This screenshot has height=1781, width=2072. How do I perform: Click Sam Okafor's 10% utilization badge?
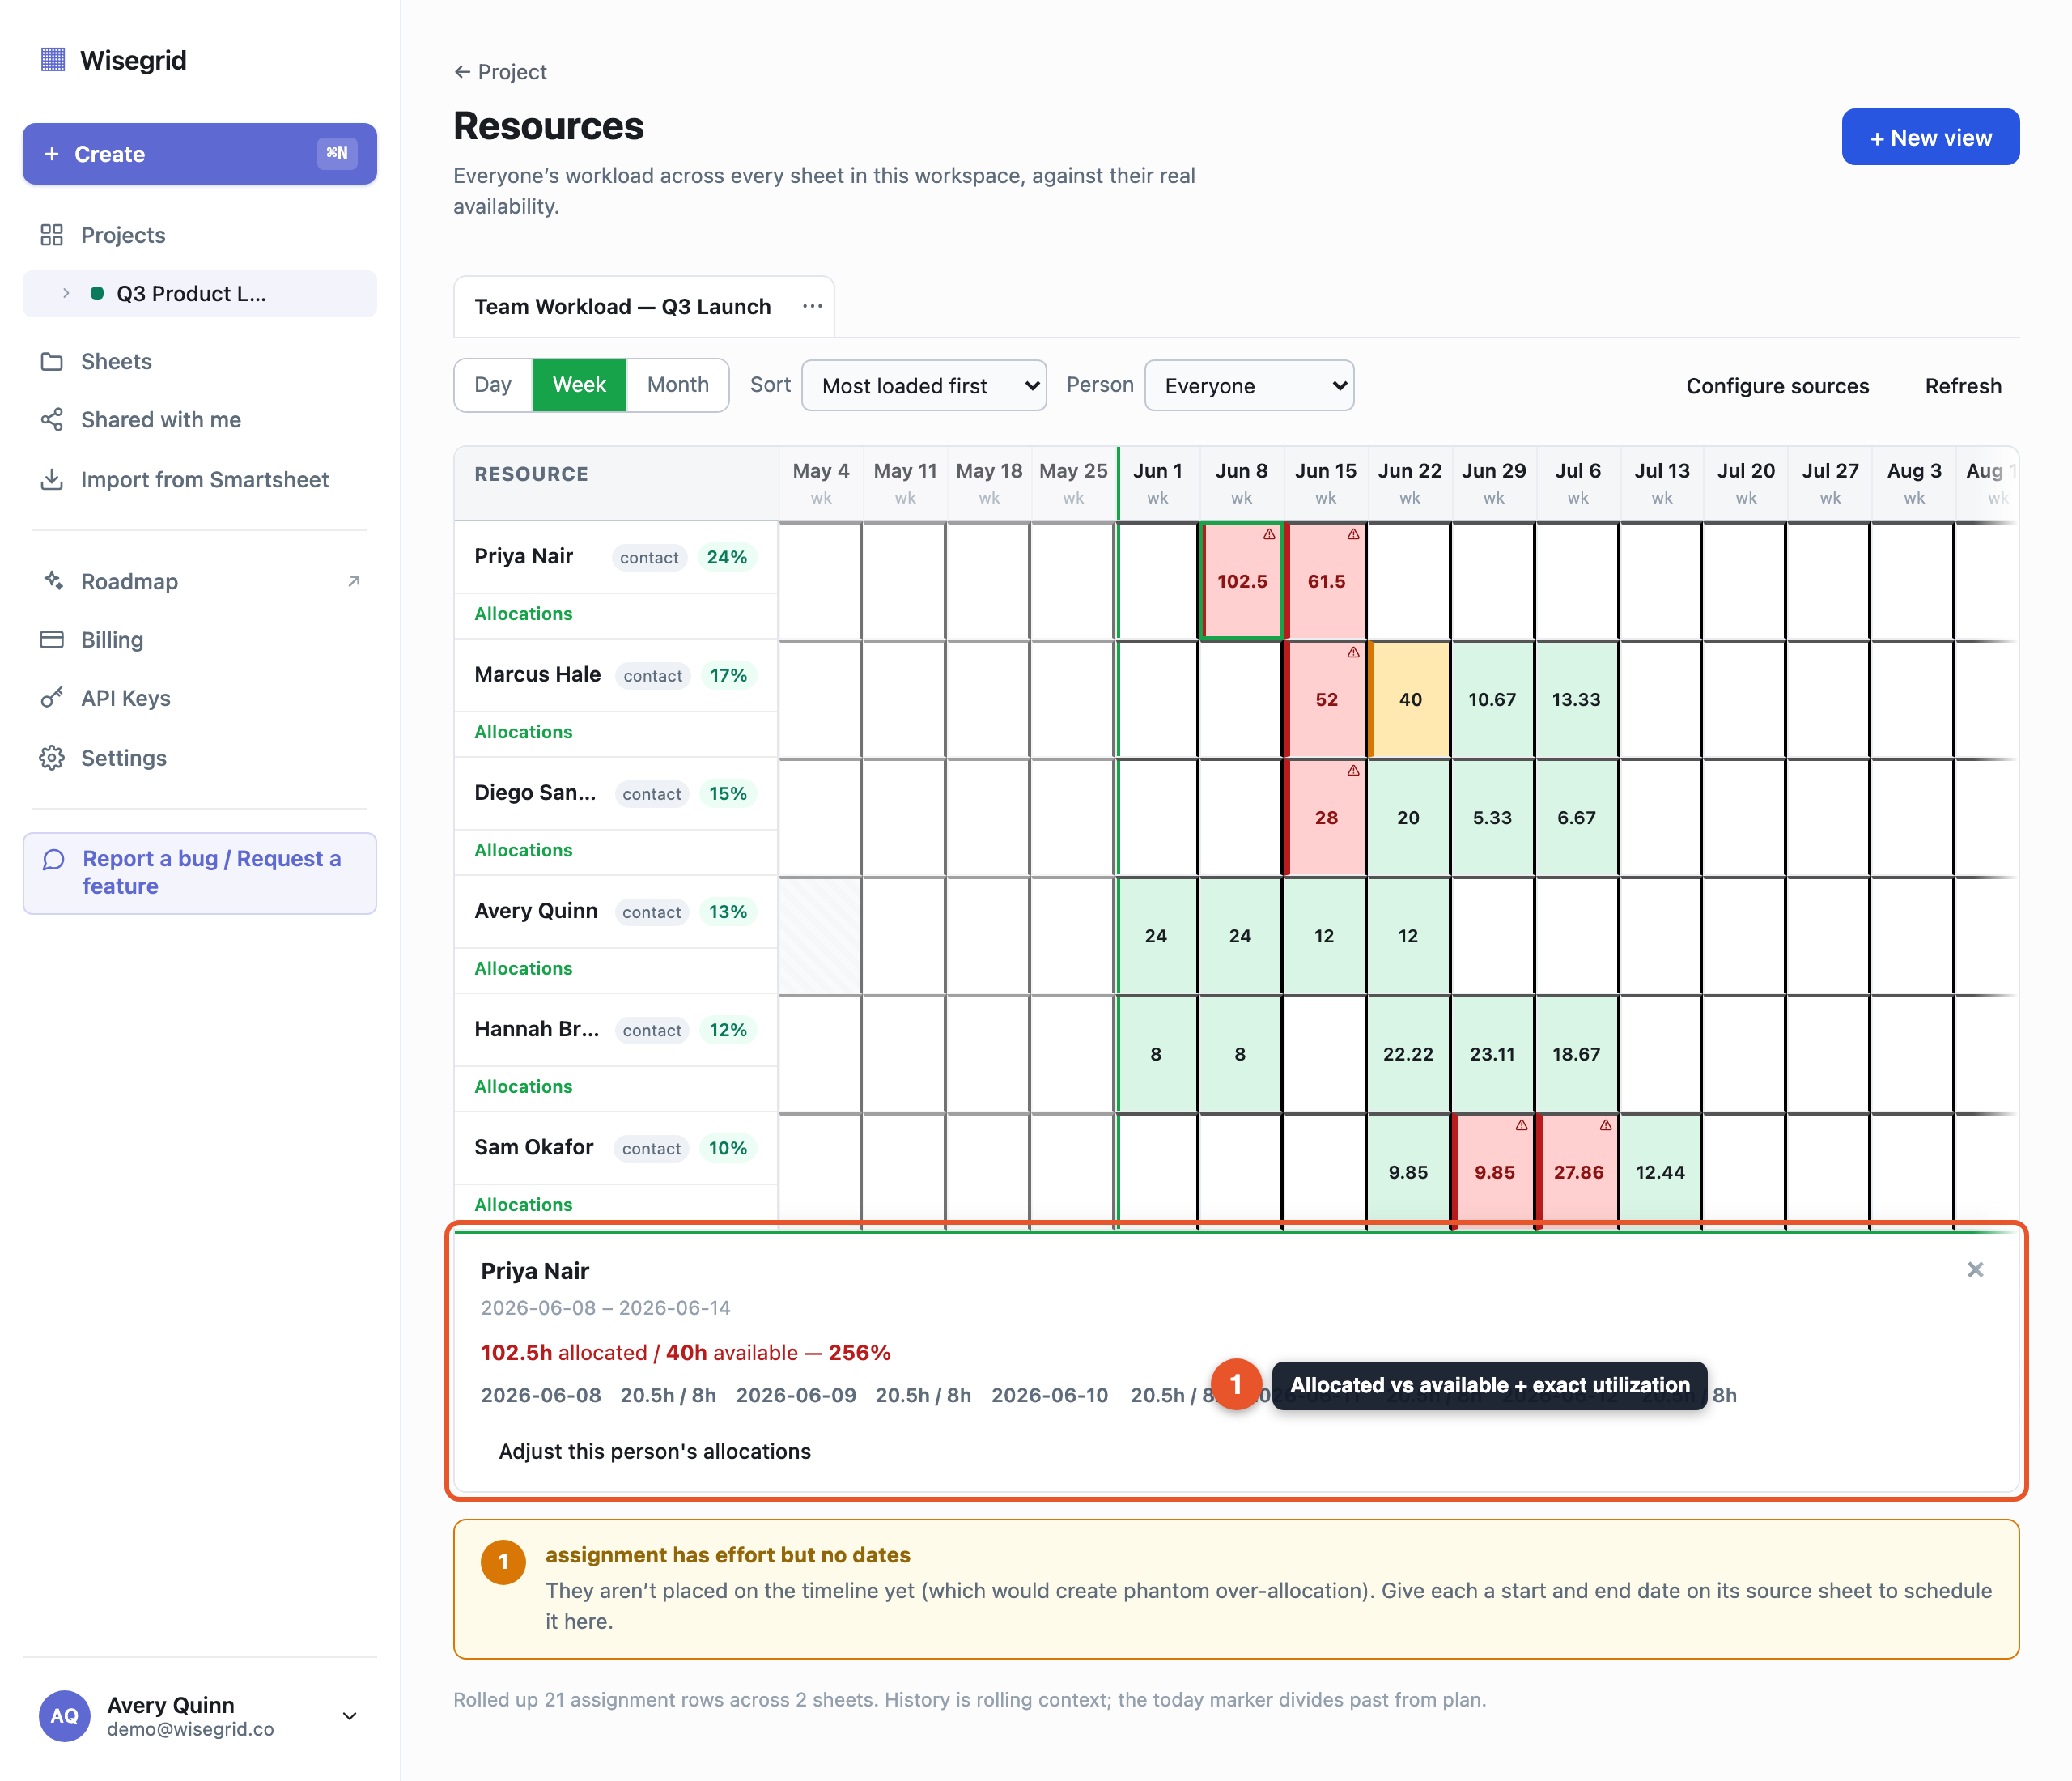(728, 1148)
